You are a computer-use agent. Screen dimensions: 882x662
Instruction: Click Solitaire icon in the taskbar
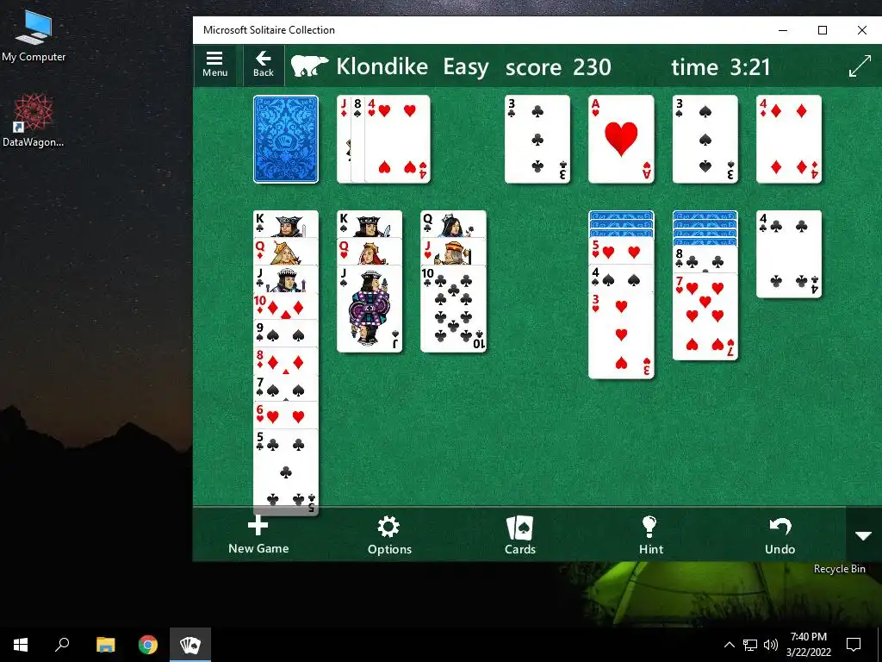(190, 645)
